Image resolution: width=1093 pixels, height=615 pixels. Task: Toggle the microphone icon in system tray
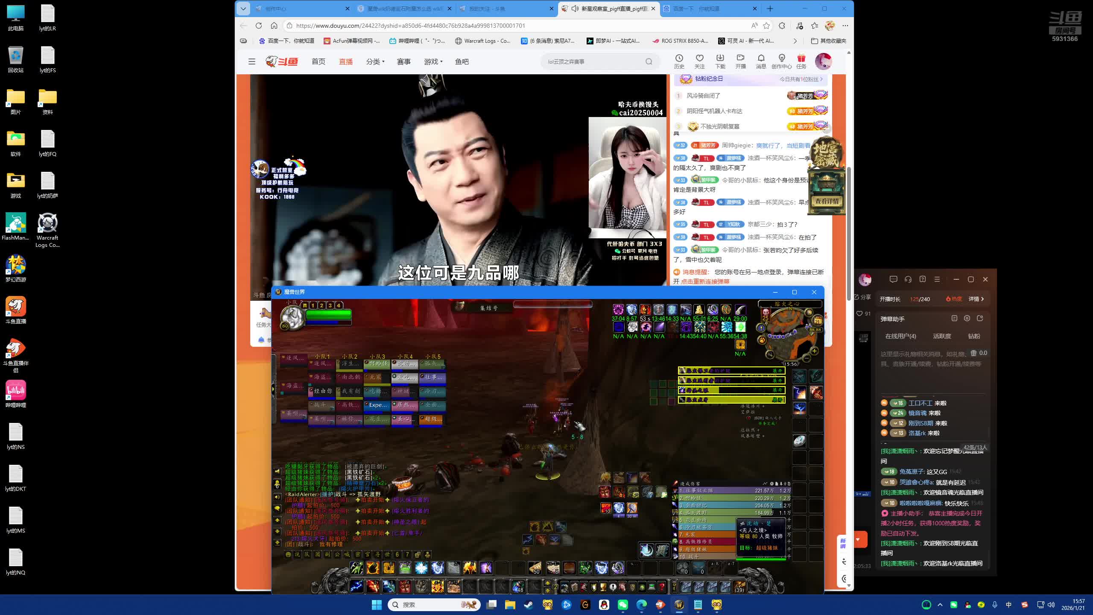pyautogui.click(x=995, y=605)
